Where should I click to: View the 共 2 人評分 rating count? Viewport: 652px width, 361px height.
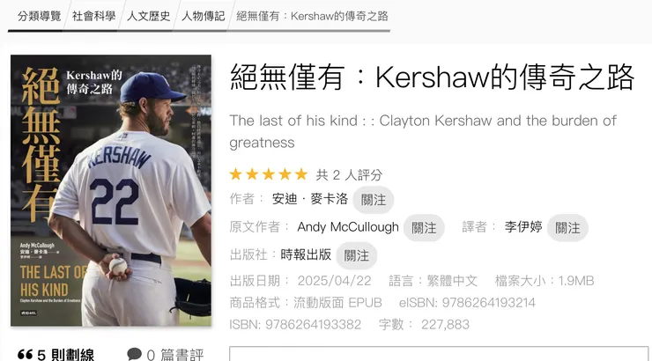349,175
